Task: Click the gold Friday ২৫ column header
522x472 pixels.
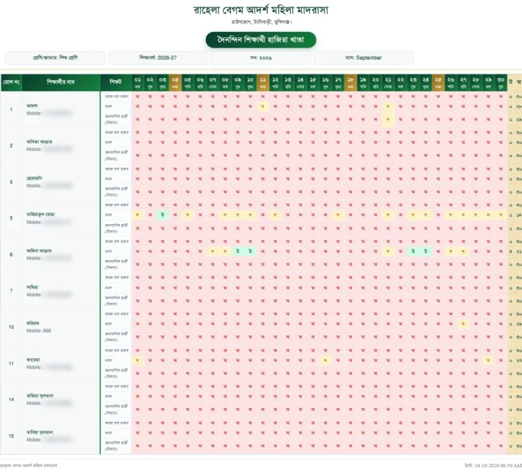Action: click(438, 82)
